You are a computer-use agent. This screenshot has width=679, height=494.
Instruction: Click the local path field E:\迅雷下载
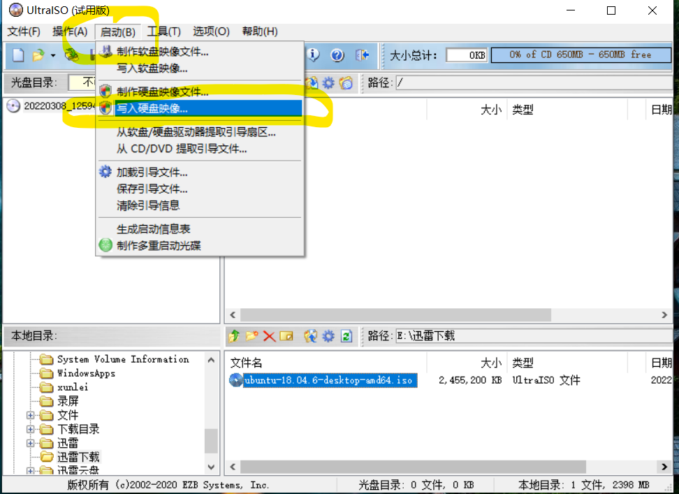click(534, 335)
